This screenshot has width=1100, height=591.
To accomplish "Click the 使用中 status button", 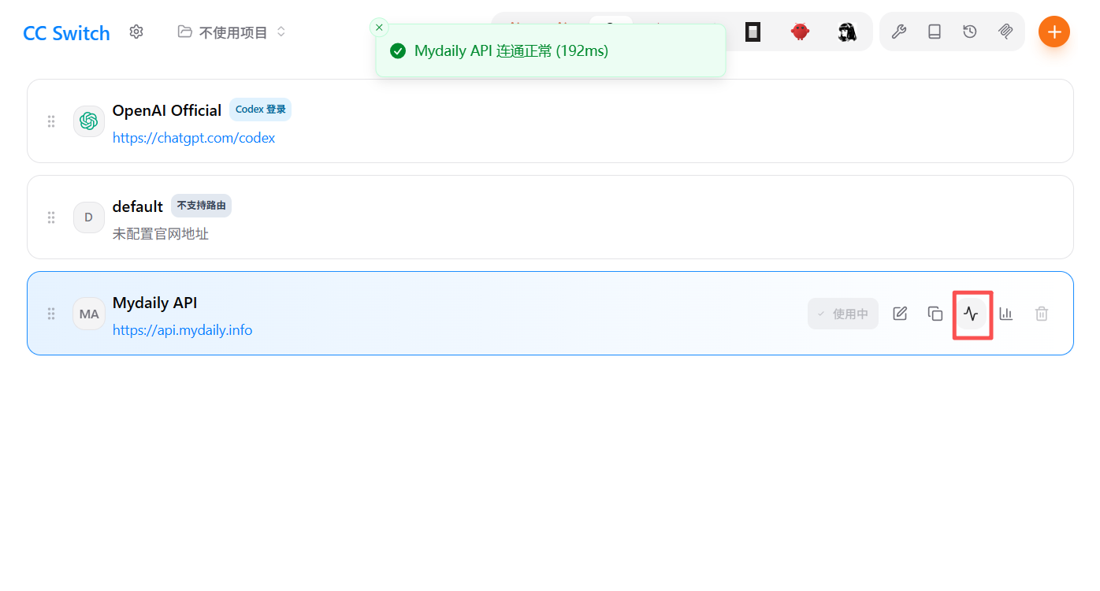I will (843, 314).
